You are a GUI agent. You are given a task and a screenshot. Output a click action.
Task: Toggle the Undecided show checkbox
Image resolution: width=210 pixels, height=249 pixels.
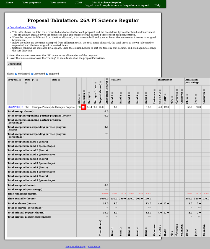[16, 74]
